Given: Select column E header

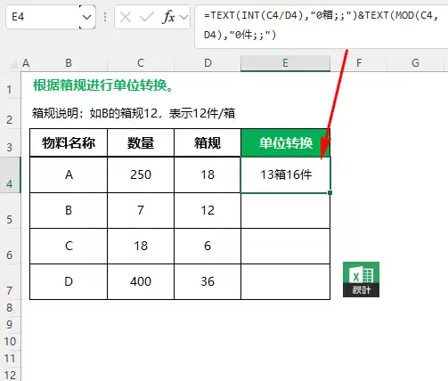Looking at the screenshot, I should [285, 63].
